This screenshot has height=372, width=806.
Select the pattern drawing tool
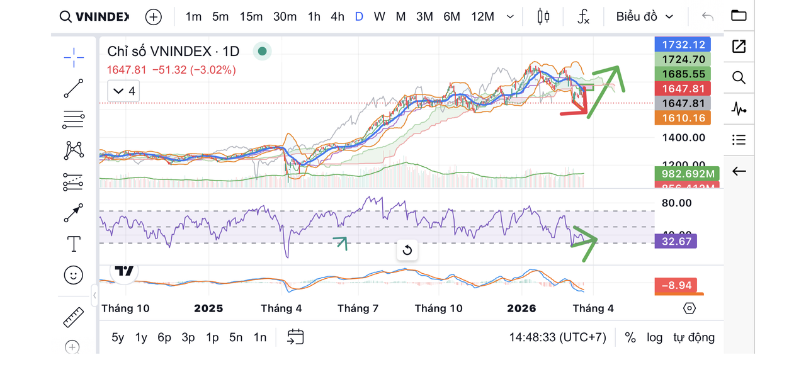[x=74, y=150]
